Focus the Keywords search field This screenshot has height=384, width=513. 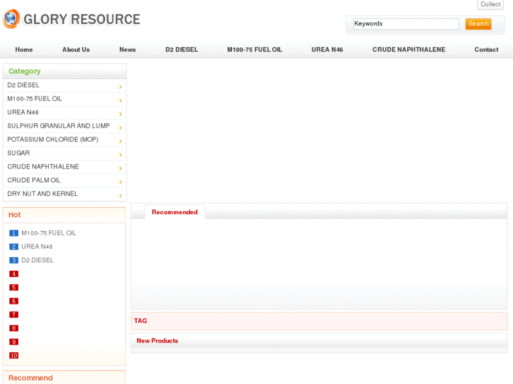pyautogui.click(x=406, y=24)
